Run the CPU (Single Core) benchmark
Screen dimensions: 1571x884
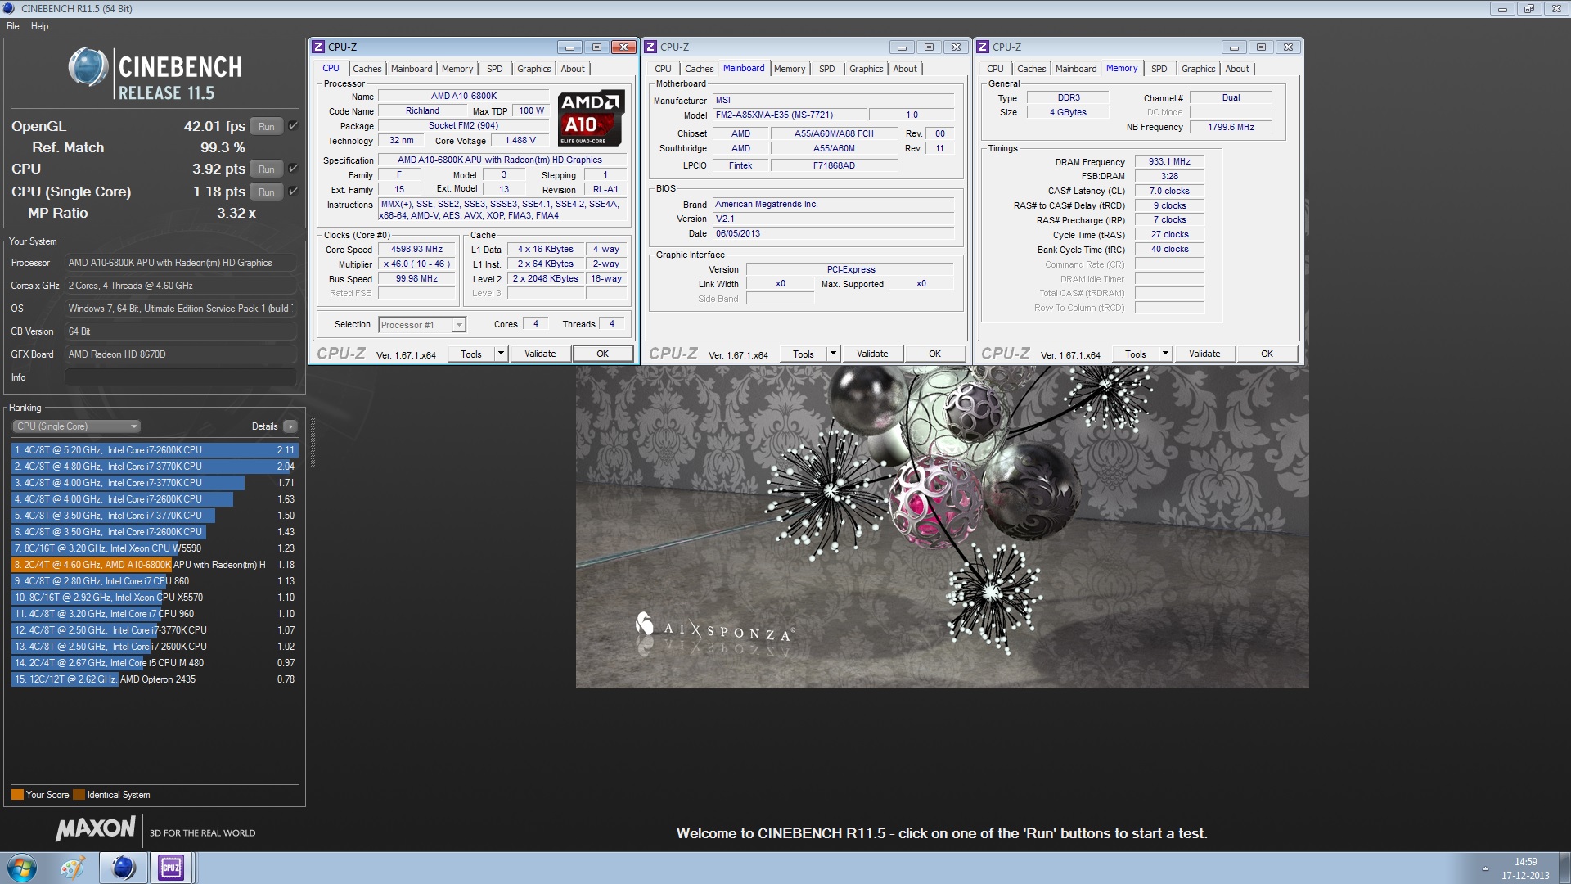point(267,192)
